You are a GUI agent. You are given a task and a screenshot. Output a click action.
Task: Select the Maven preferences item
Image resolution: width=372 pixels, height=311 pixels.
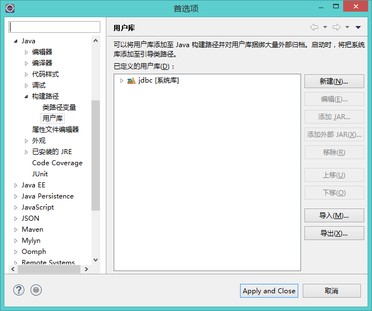(x=32, y=230)
